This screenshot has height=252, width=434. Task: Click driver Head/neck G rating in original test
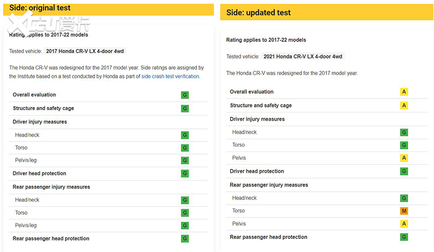pyautogui.click(x=185, y=135)
